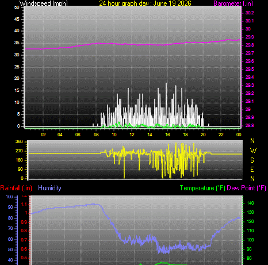The image size is (268, 265).
Task: Click the "22" hour label on time axis
Action: point(221,135)
